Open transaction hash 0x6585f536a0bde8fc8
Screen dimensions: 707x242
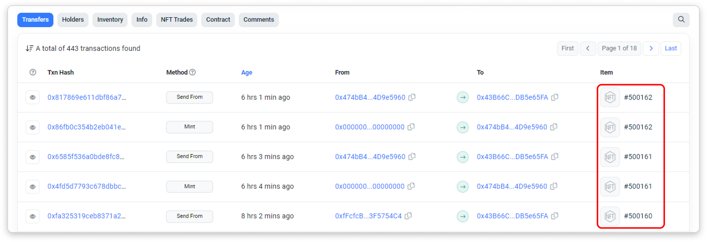point(86,157)
